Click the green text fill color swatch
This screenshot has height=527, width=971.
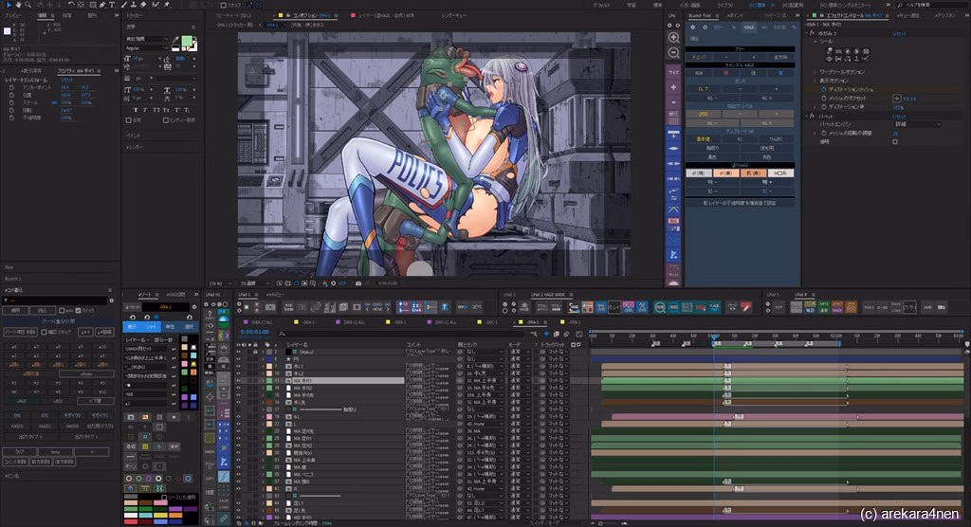(188, 43)
